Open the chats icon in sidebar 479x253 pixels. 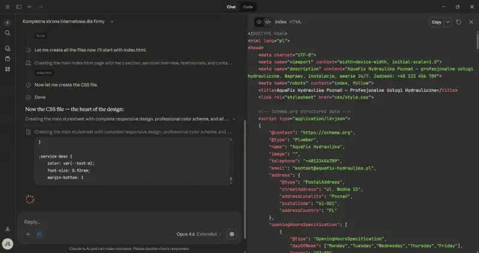tap(8, 48)
